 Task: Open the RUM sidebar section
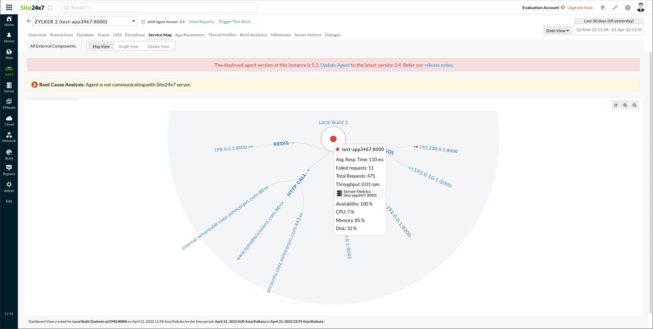(9, 155)
